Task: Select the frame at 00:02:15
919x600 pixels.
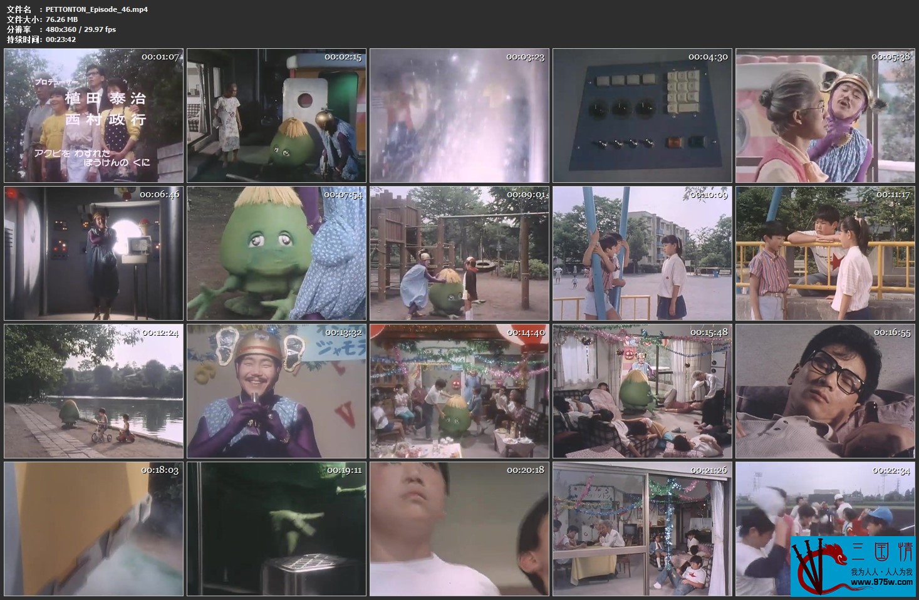Action: pos(276,116)
